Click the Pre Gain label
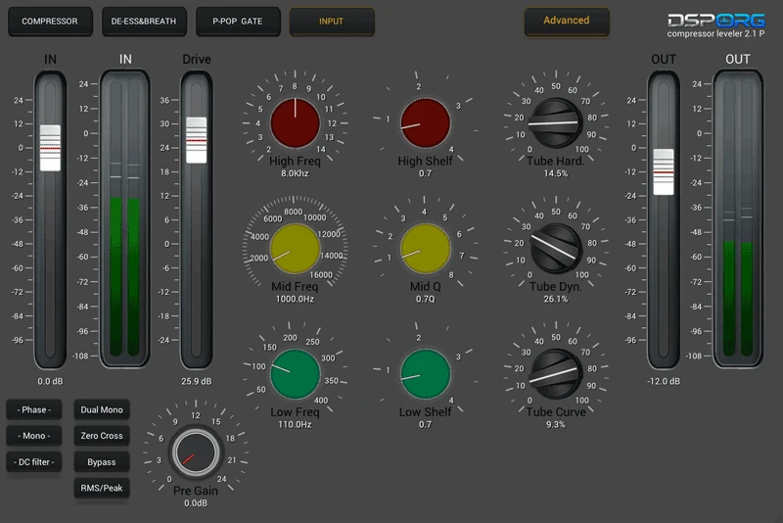 196,491
